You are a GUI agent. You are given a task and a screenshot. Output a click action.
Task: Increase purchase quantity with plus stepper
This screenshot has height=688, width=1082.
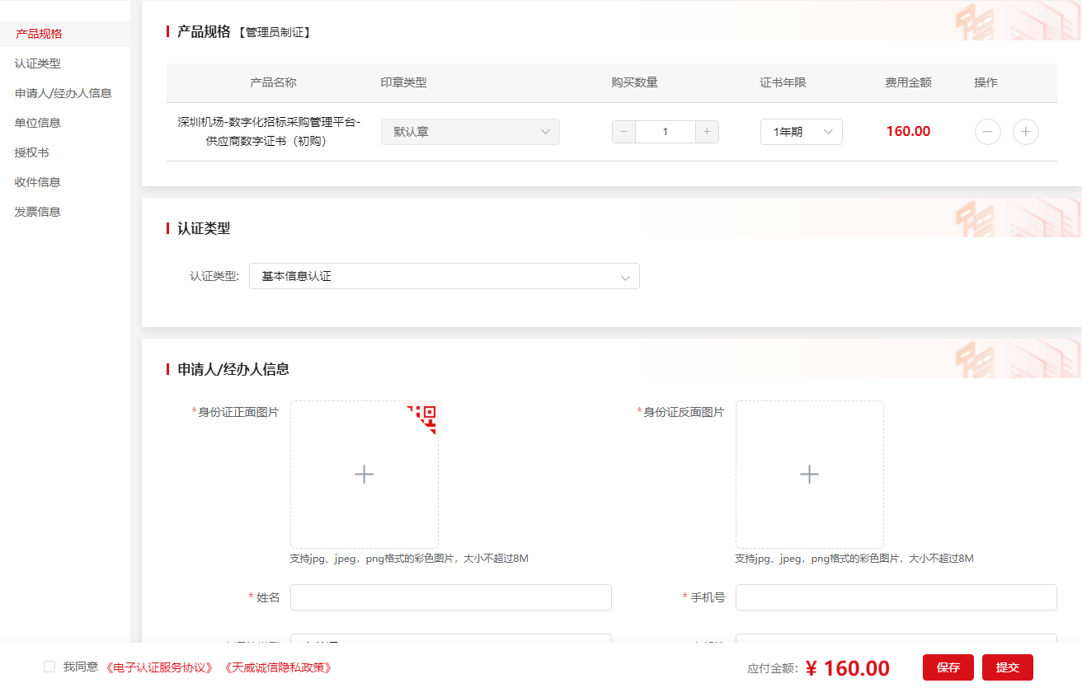pyautogui.click(x=707, y=132)
